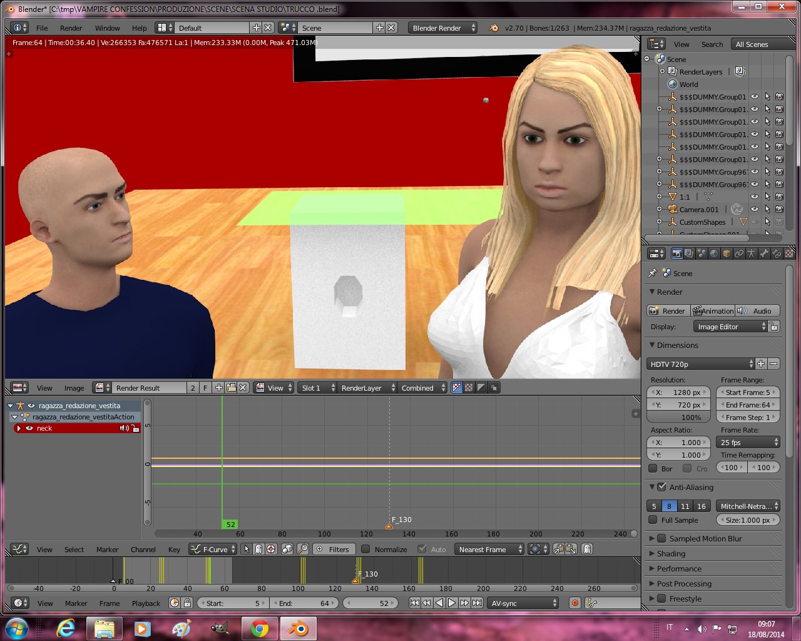
Task: Click the lifebuoy icon in graph header
Action: [x=271, y=549]
